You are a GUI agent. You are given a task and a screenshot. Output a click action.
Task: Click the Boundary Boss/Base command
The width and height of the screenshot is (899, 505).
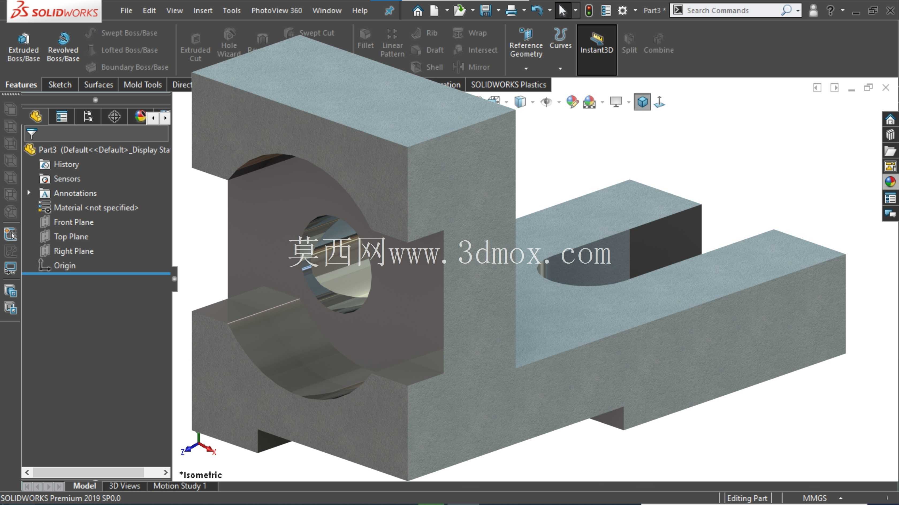[127, 67]
